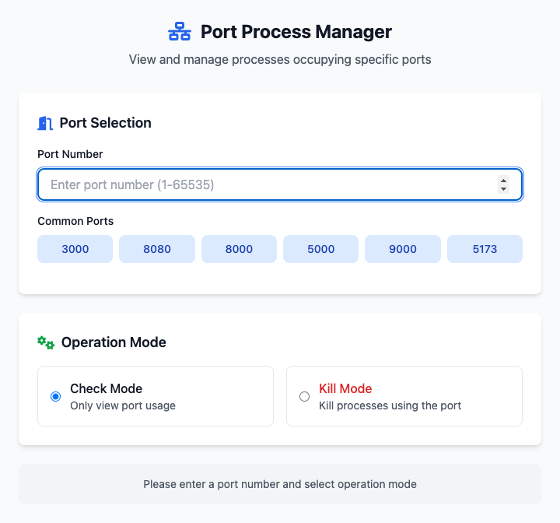Choose common port 8080
The height and width of the screenshot is (523, 560).
[x=157, y=249]
